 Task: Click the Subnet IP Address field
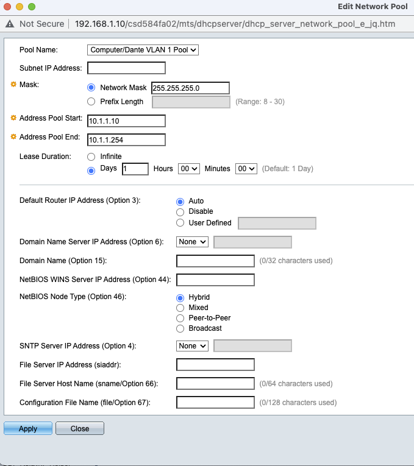pyautogui.click(x=126, y=68)
